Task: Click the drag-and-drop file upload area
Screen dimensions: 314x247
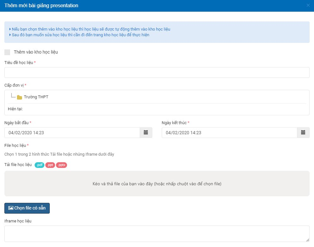Action: pyautogui.click(x=157, y=184)
